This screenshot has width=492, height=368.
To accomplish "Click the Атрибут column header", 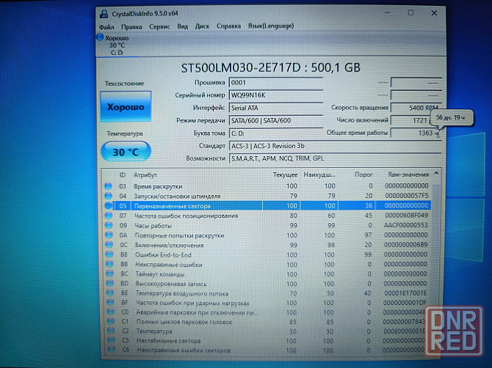I will [145, 175].
